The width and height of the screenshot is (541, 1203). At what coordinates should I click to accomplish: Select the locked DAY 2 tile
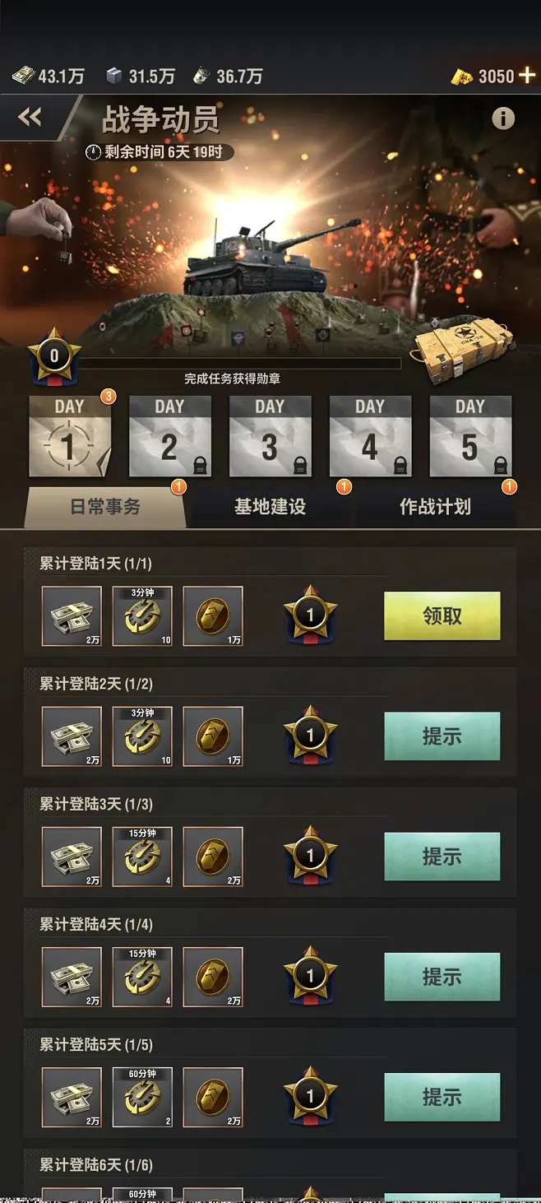[x=170, y=436]
